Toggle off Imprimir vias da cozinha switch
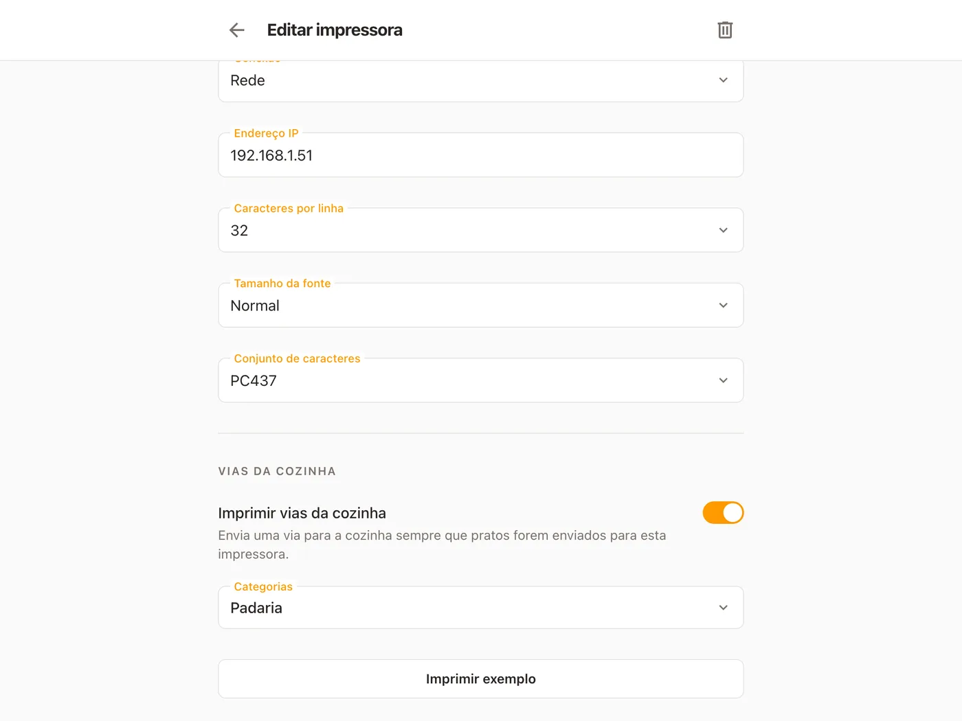 point(723,513)
